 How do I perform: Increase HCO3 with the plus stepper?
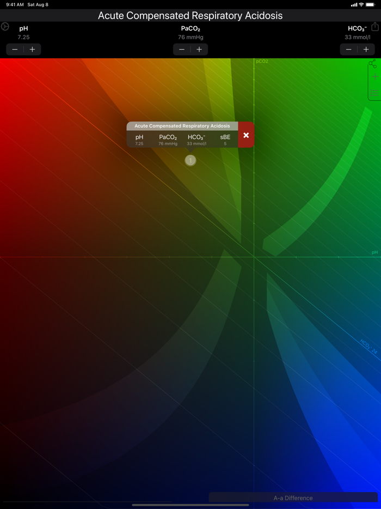coord(366,50)
